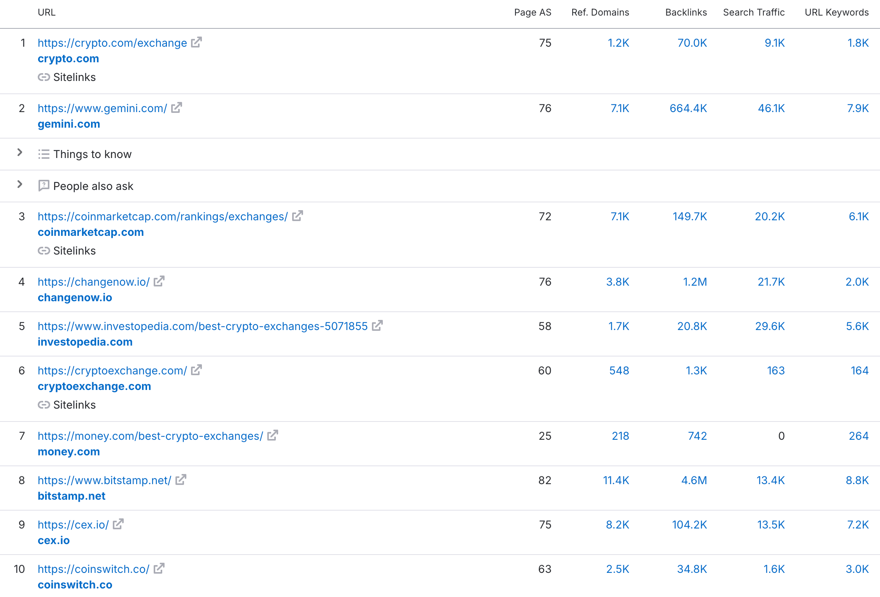Open the https://cryptoexchange.com/ link
The width and height of the screenshot is (880, 597).
pyautogui.click(x=112, y=370)
